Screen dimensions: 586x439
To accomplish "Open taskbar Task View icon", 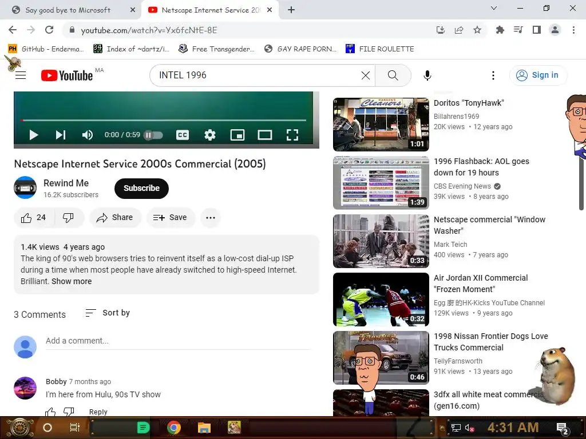I will click(75, 428).
